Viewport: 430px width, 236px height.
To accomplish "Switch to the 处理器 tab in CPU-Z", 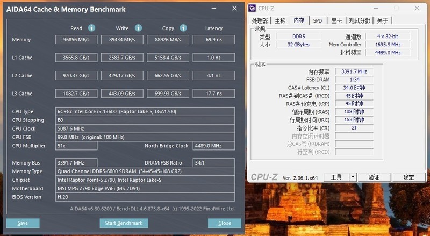I will 260,20.
